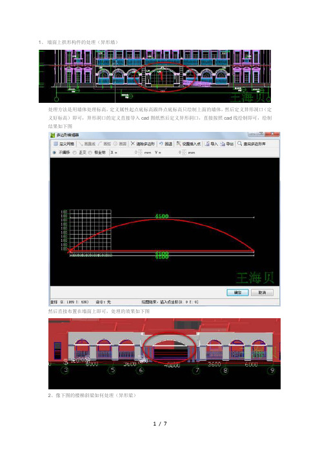Click the 取消 (Cancel) button

[262, 293]
